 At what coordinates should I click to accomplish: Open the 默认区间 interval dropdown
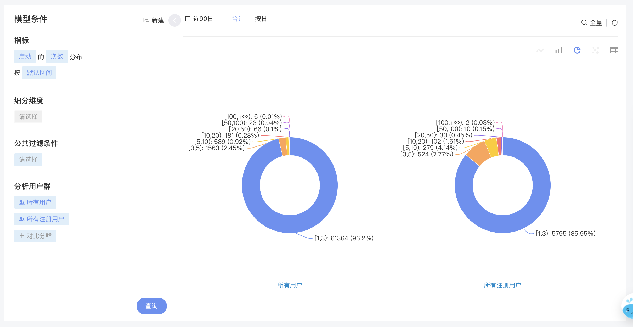coord(39,73)
